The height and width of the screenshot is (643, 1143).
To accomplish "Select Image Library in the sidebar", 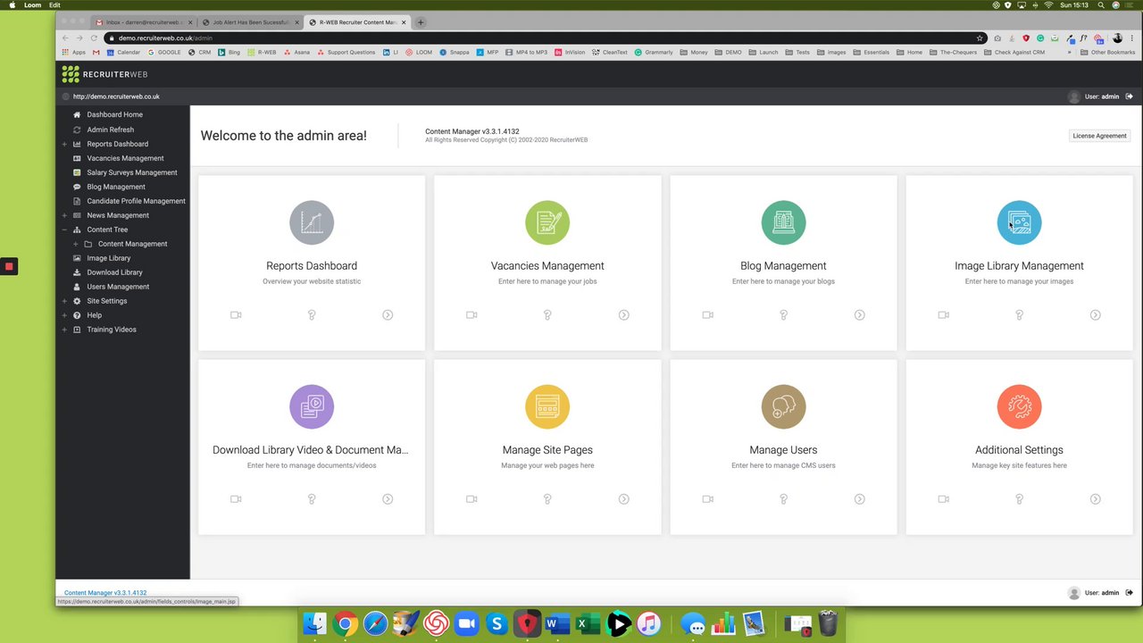I will pos(108,258).
